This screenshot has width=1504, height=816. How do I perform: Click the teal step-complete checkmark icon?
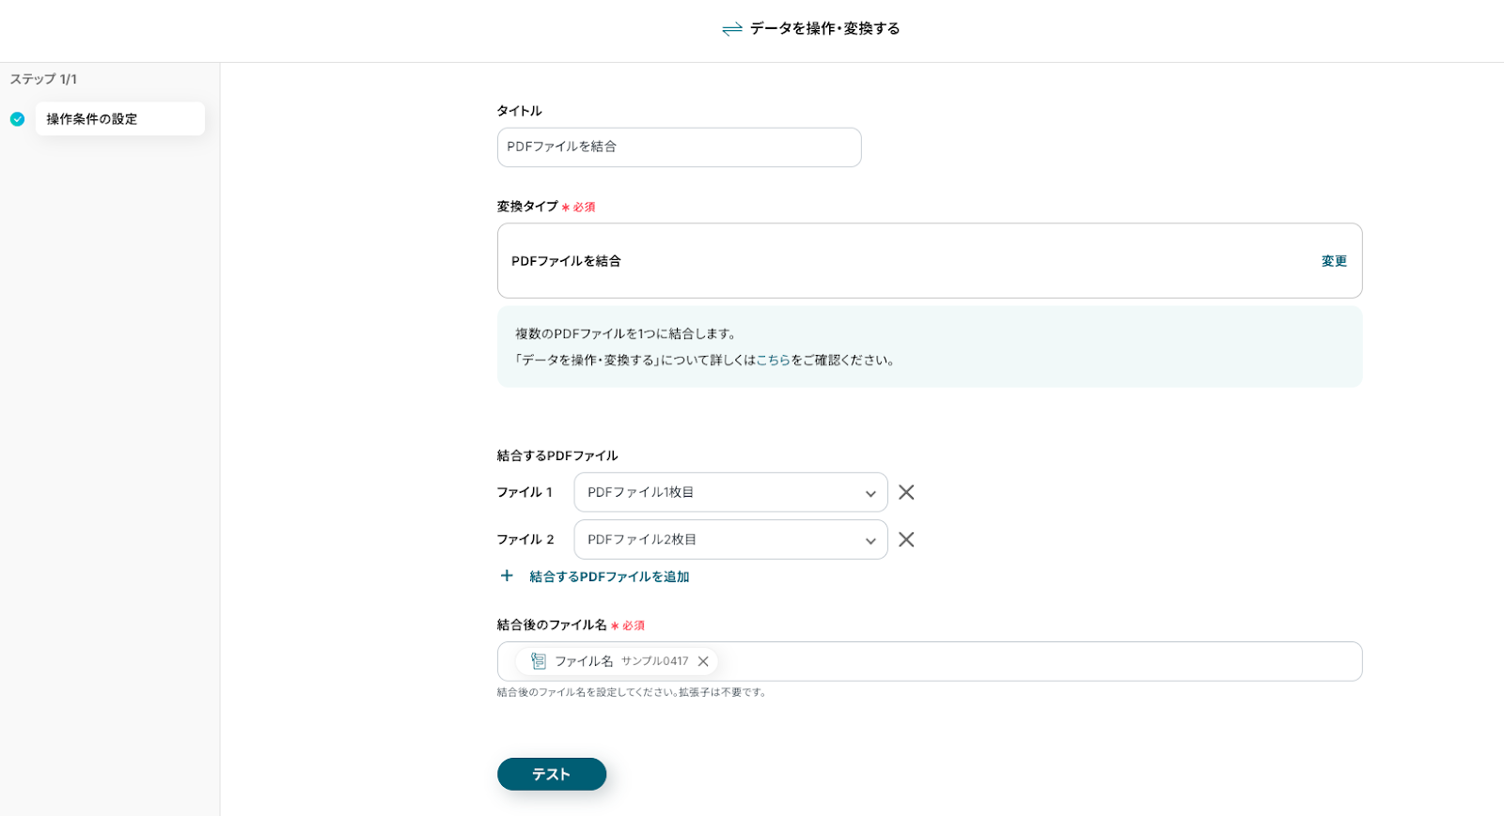tap(17, 119)
